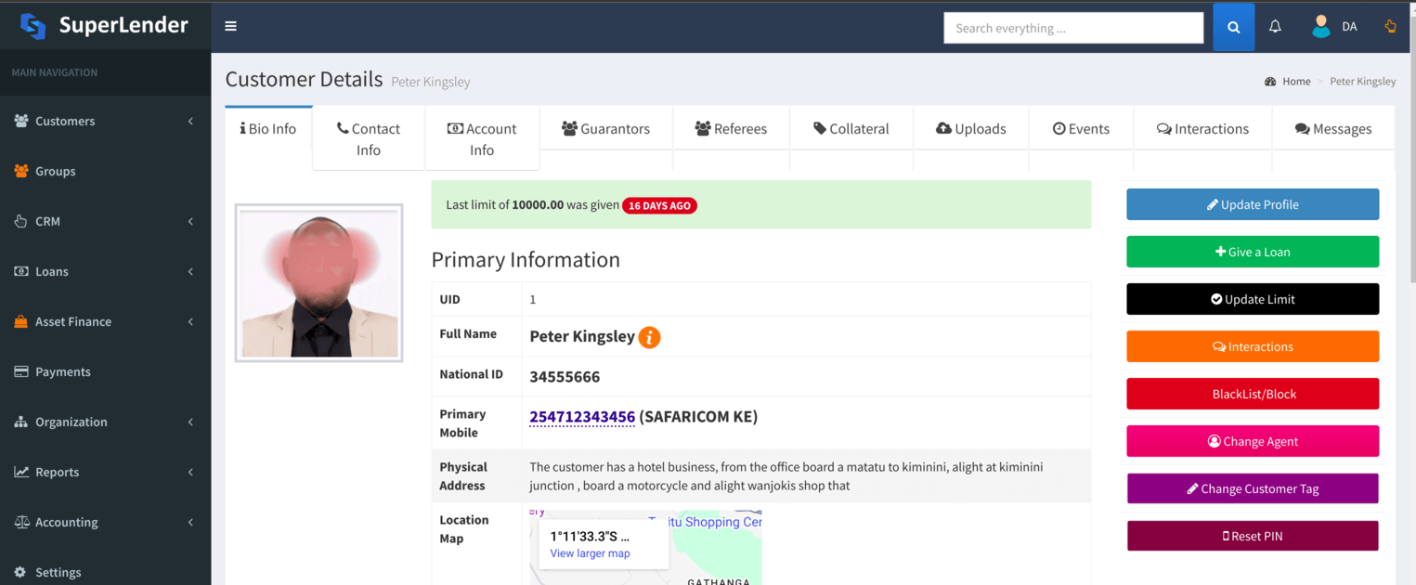Click the customer profile photo

[318, 282]
